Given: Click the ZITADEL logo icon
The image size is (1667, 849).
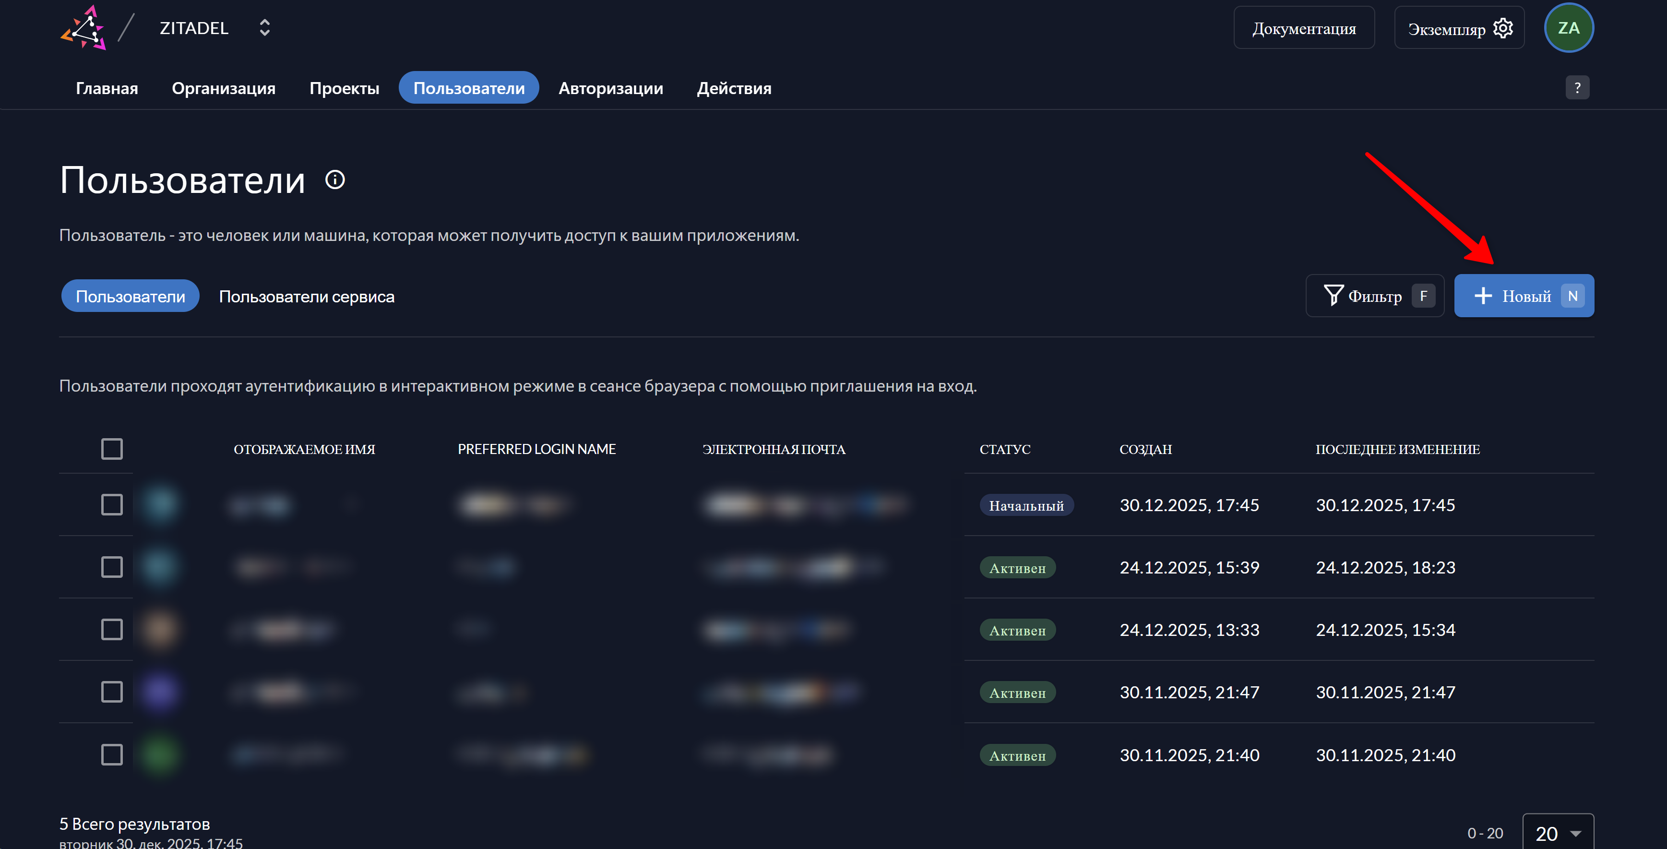Looking at the screenshot, I should pyautogui.click(x=83, y=28).
